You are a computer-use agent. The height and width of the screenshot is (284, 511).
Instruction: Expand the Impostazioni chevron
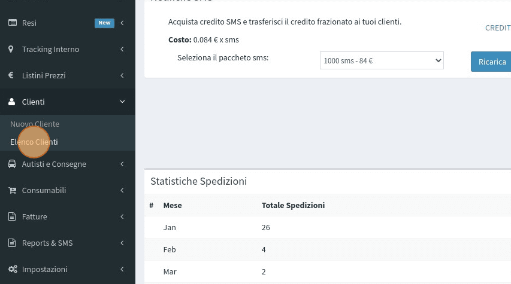[122, 270]
